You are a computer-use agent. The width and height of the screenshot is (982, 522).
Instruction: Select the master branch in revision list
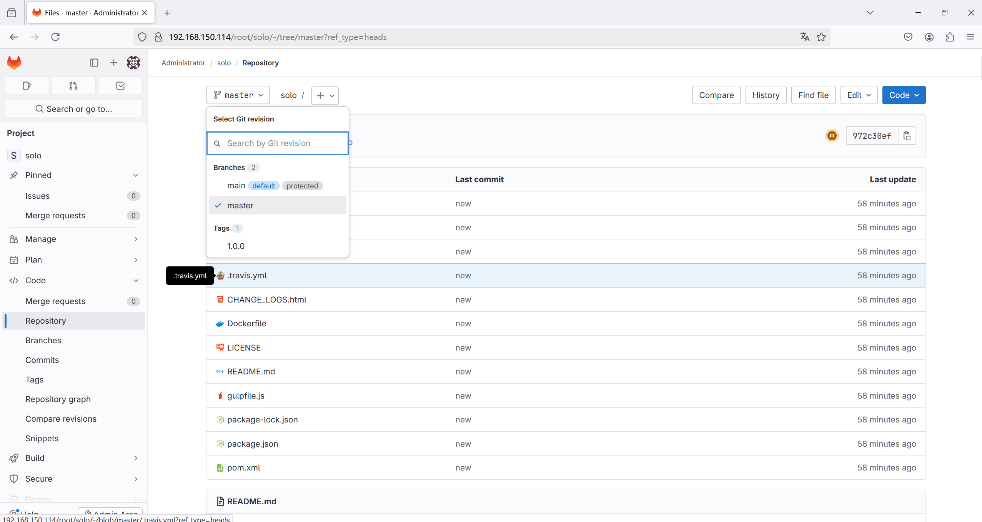pyautogui.click(x=277, y=205)
